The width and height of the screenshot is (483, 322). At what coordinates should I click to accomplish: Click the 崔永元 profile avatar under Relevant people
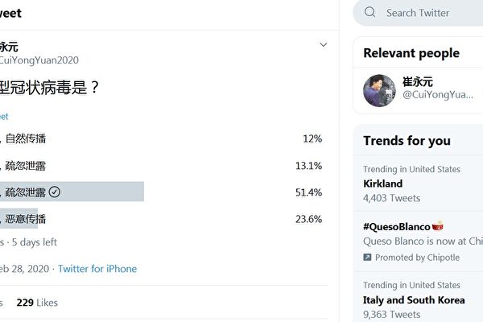pos(378,91)
